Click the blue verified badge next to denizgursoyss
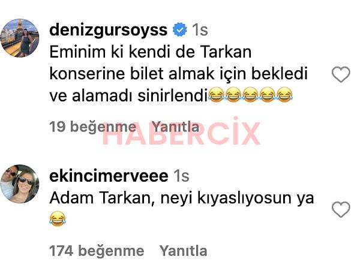Viewport: 360px width, 261px height. (x=180, y=29)
